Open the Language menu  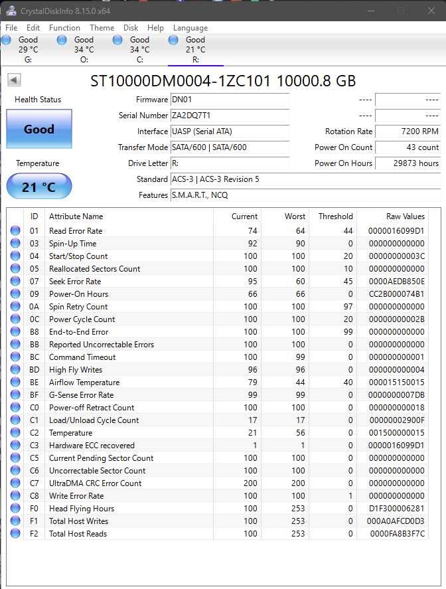pyautogui.click(x=190, y=28)
